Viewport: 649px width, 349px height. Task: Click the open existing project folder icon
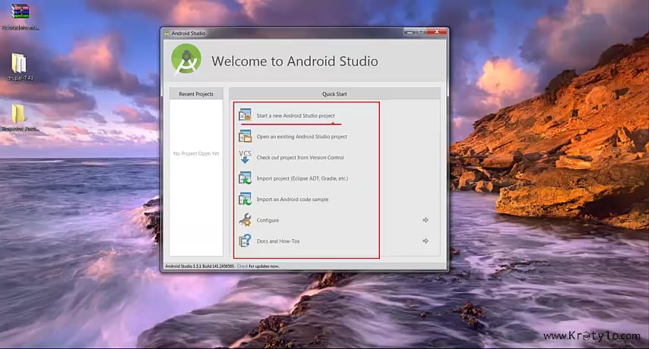click(245, 137)
